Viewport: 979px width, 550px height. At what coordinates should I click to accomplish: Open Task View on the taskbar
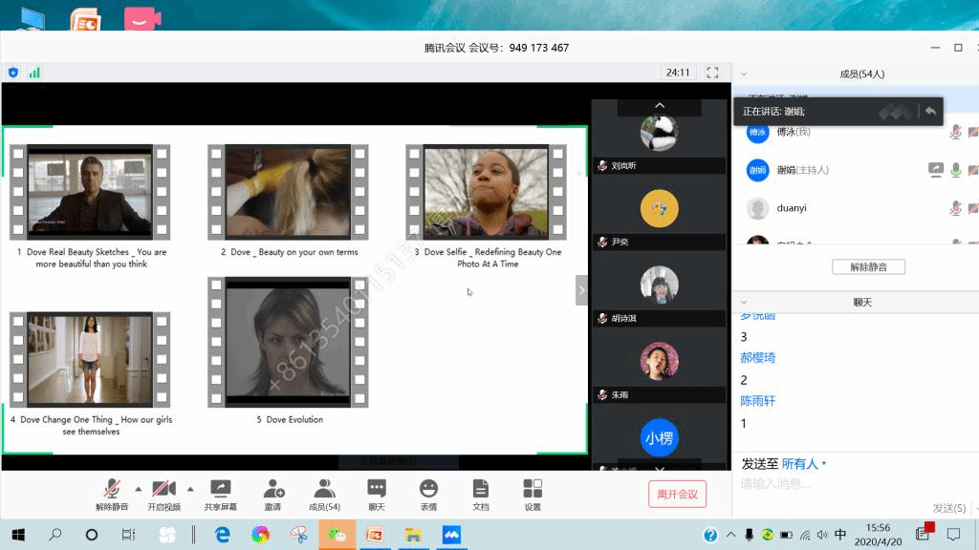click(129, 535)
